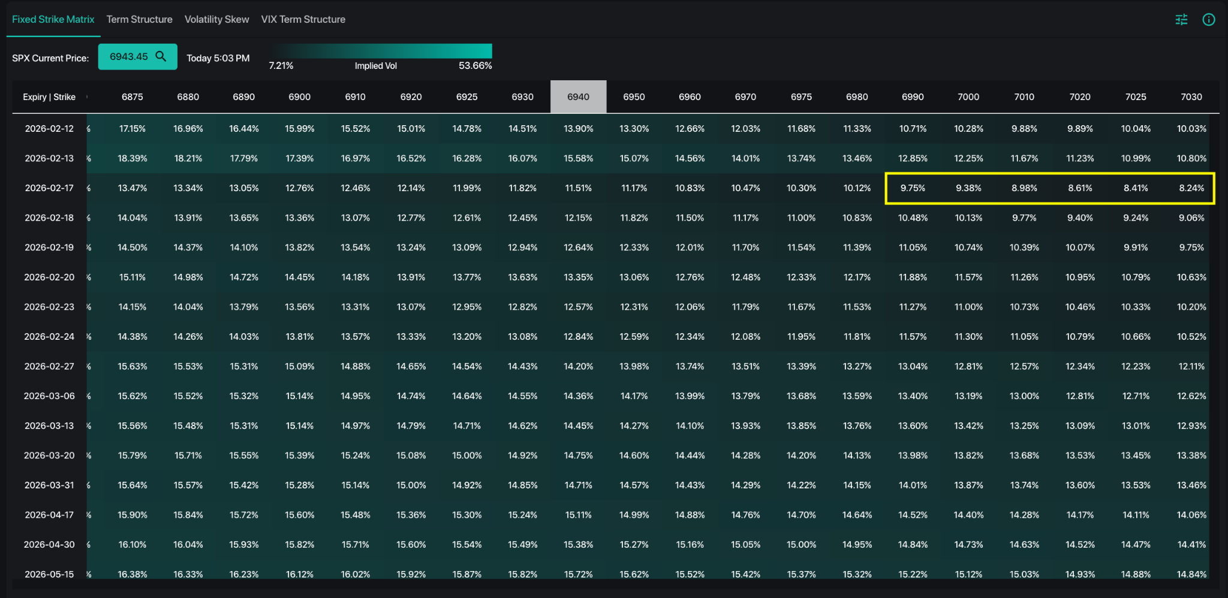Click the 9.38% cell under 7000
This screenshot has height=598, width=1228.
(x=968, y=188)
